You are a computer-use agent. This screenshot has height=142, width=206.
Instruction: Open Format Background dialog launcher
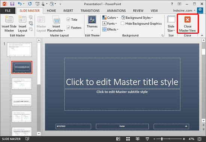tap(163, 35)
